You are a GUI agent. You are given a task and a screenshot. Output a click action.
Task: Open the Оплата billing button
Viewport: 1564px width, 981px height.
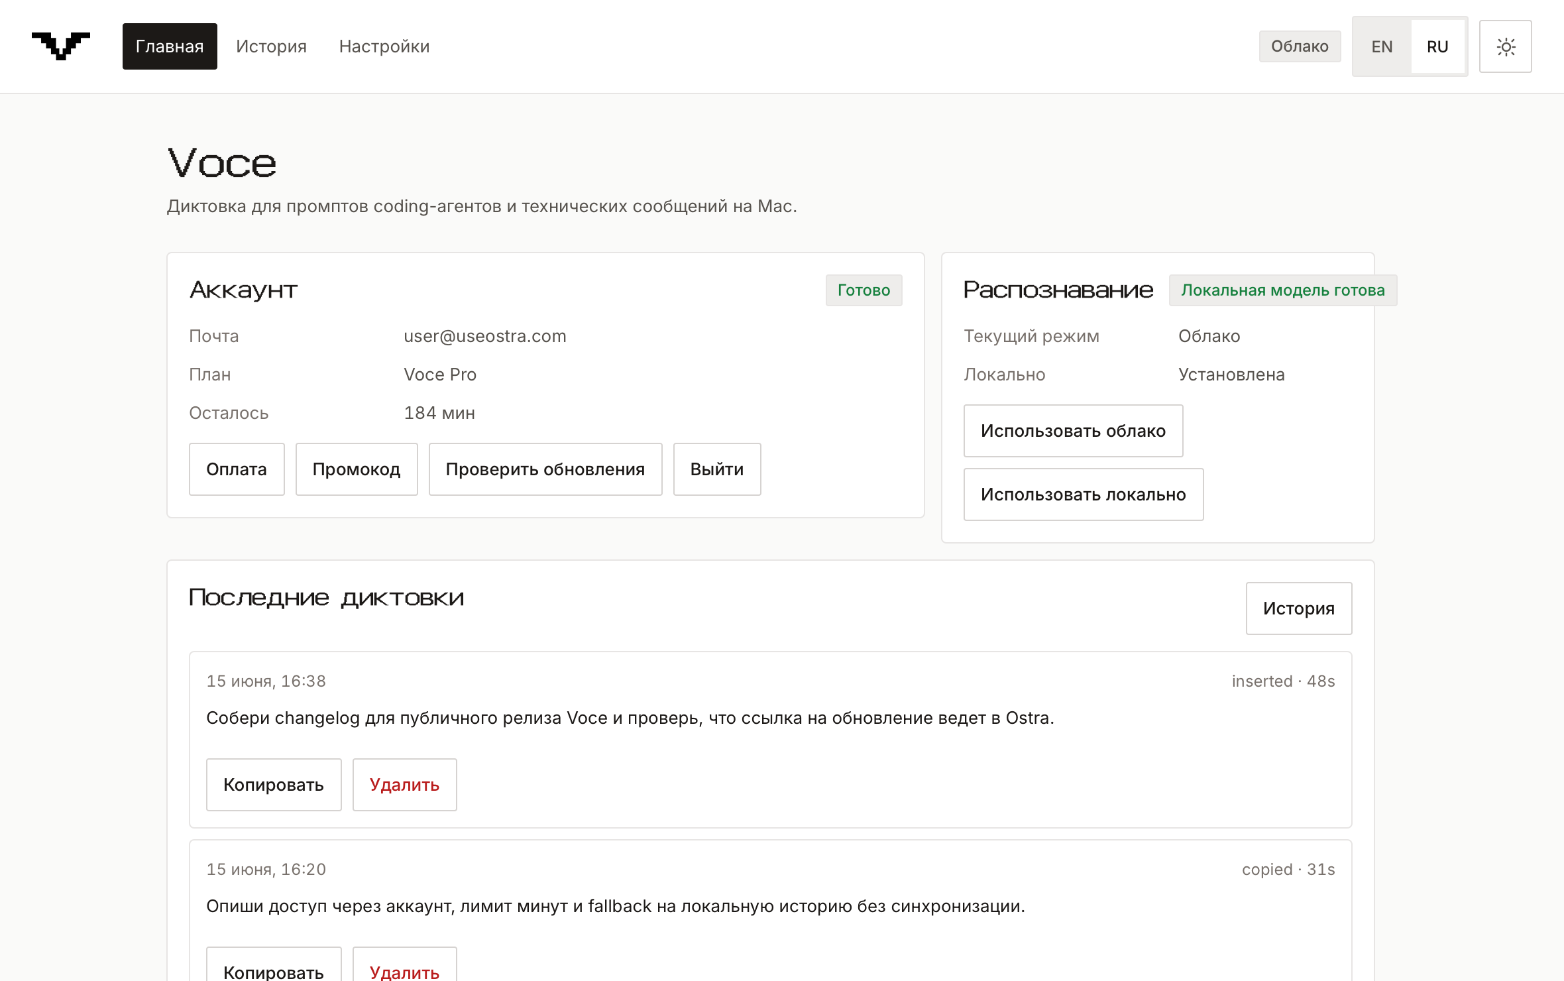pos(237,469)
